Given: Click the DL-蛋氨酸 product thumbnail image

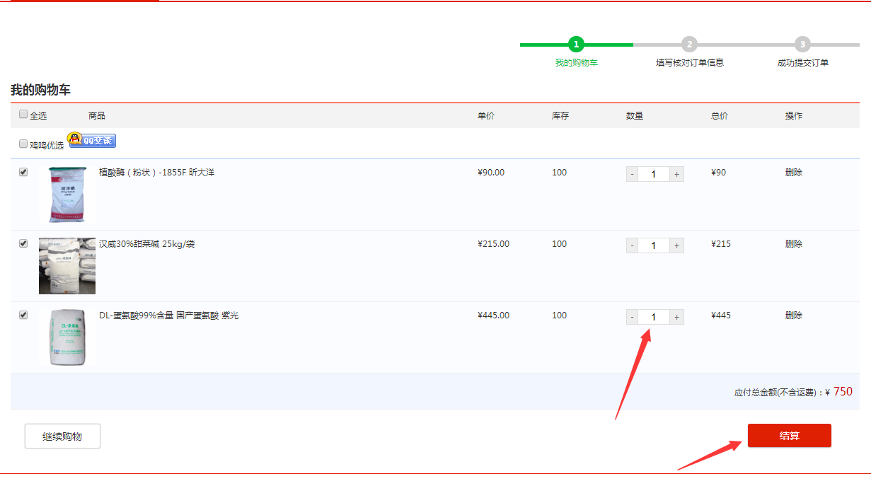Looking at the screenshot, I should click(x=67, y=337).
